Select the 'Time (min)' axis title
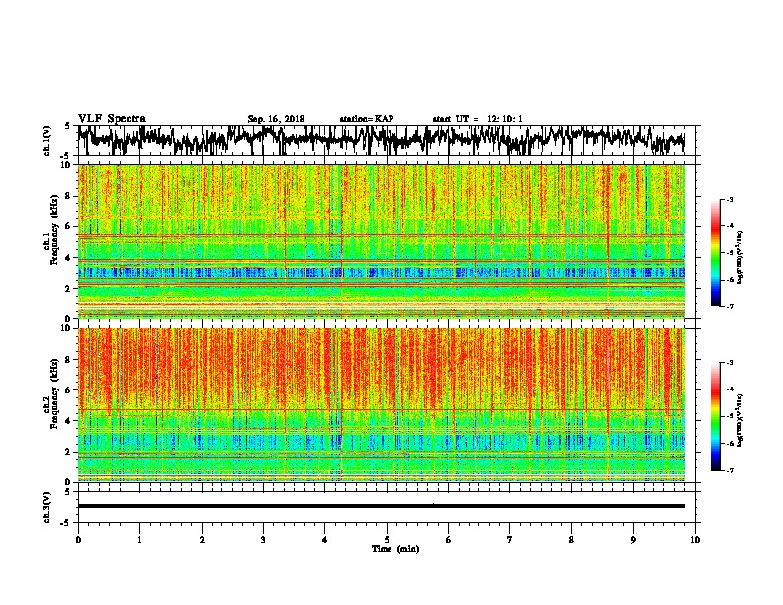 coord(395,549)
